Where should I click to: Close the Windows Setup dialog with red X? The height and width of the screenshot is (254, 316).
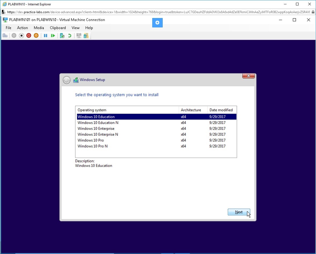tap(248, 76)
